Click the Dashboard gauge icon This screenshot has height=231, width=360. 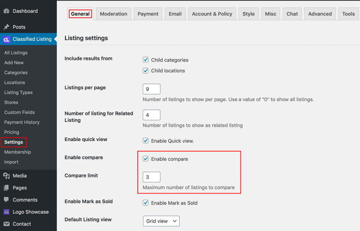point(7,11)
